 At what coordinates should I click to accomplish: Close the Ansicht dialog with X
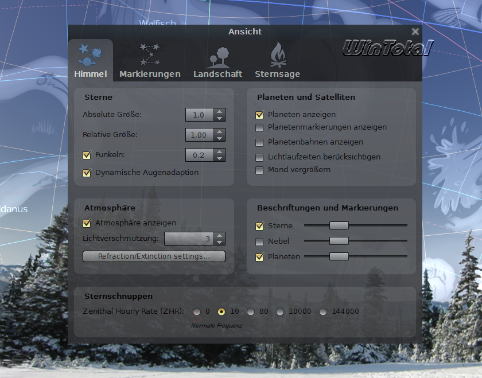coord(415,32)
